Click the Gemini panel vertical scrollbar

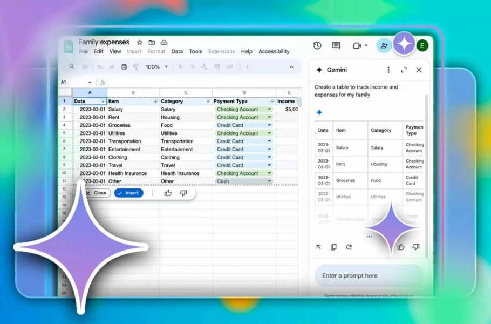pyautogui.click(x=426, y=175)
